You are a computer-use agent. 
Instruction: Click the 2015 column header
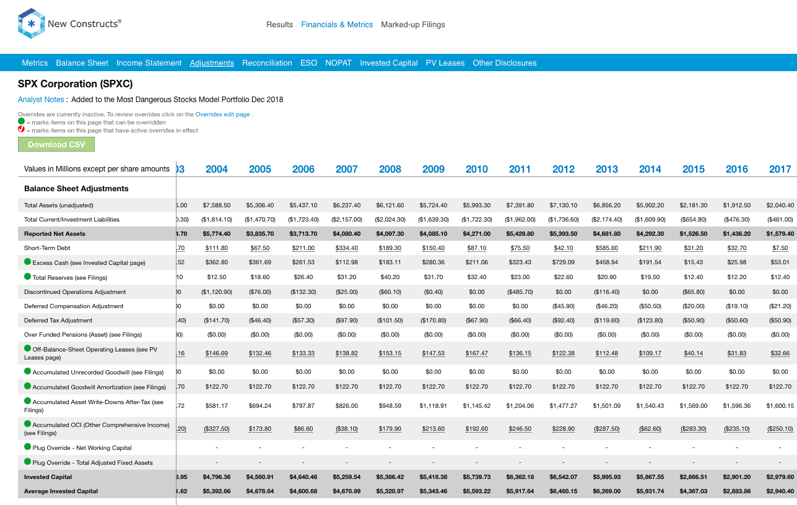pyautogui.click(x=694, y=169)
